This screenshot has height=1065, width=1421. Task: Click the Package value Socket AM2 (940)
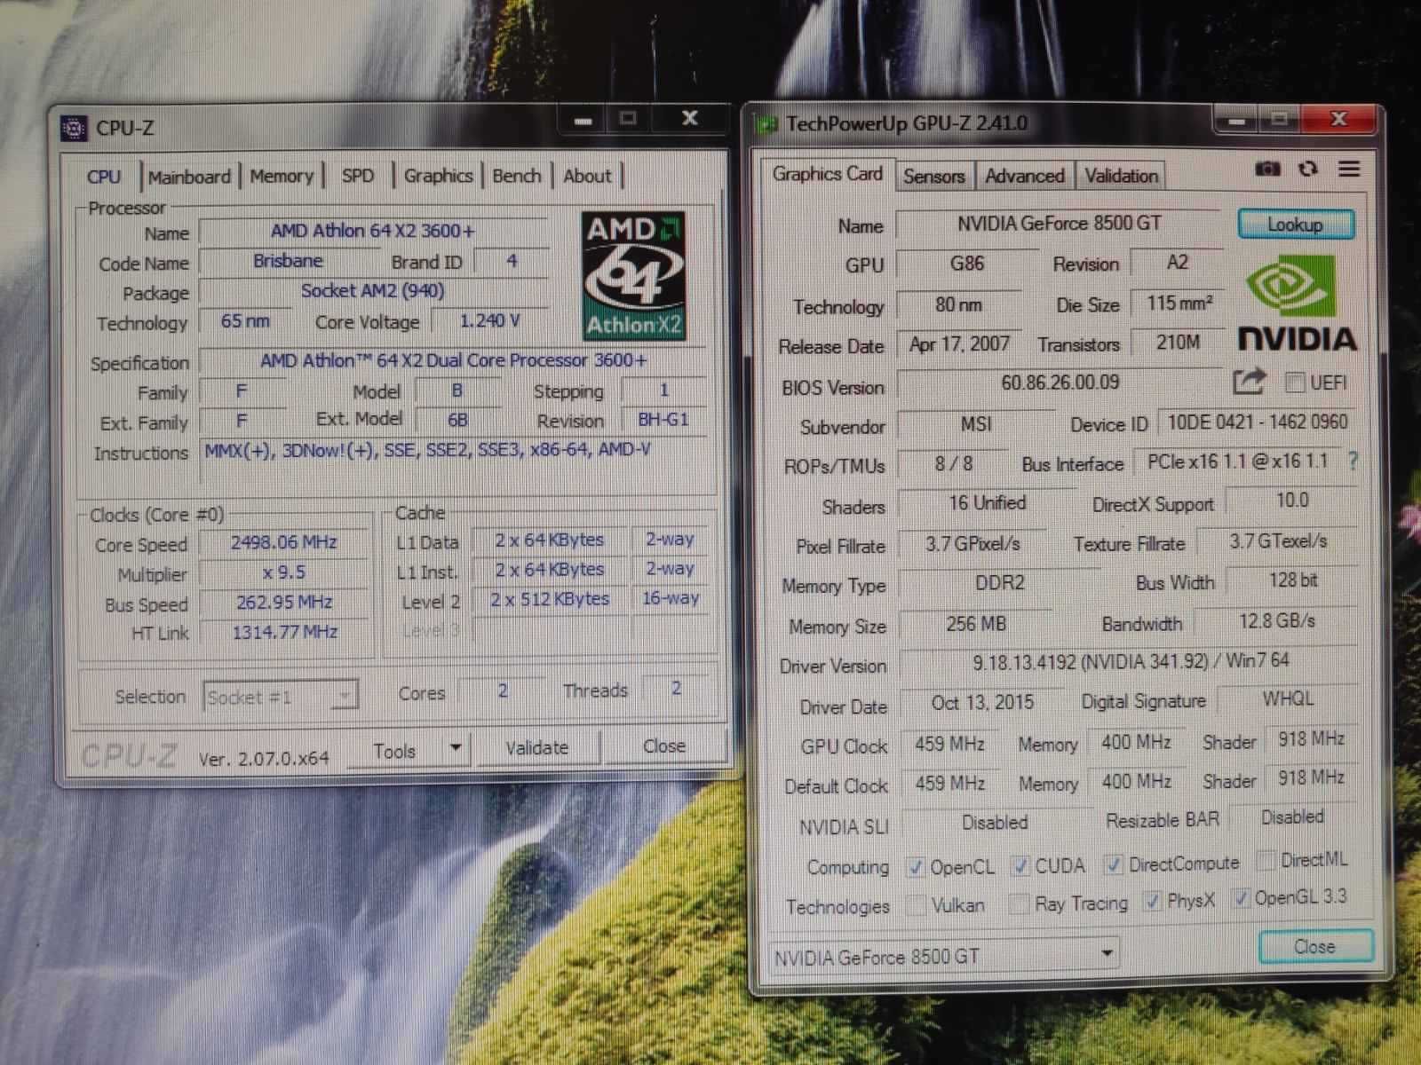click(373, 291)
